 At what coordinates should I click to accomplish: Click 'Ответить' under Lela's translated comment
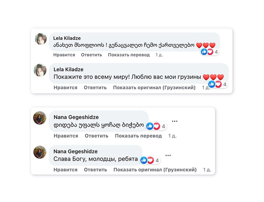[x=95, y=88]
